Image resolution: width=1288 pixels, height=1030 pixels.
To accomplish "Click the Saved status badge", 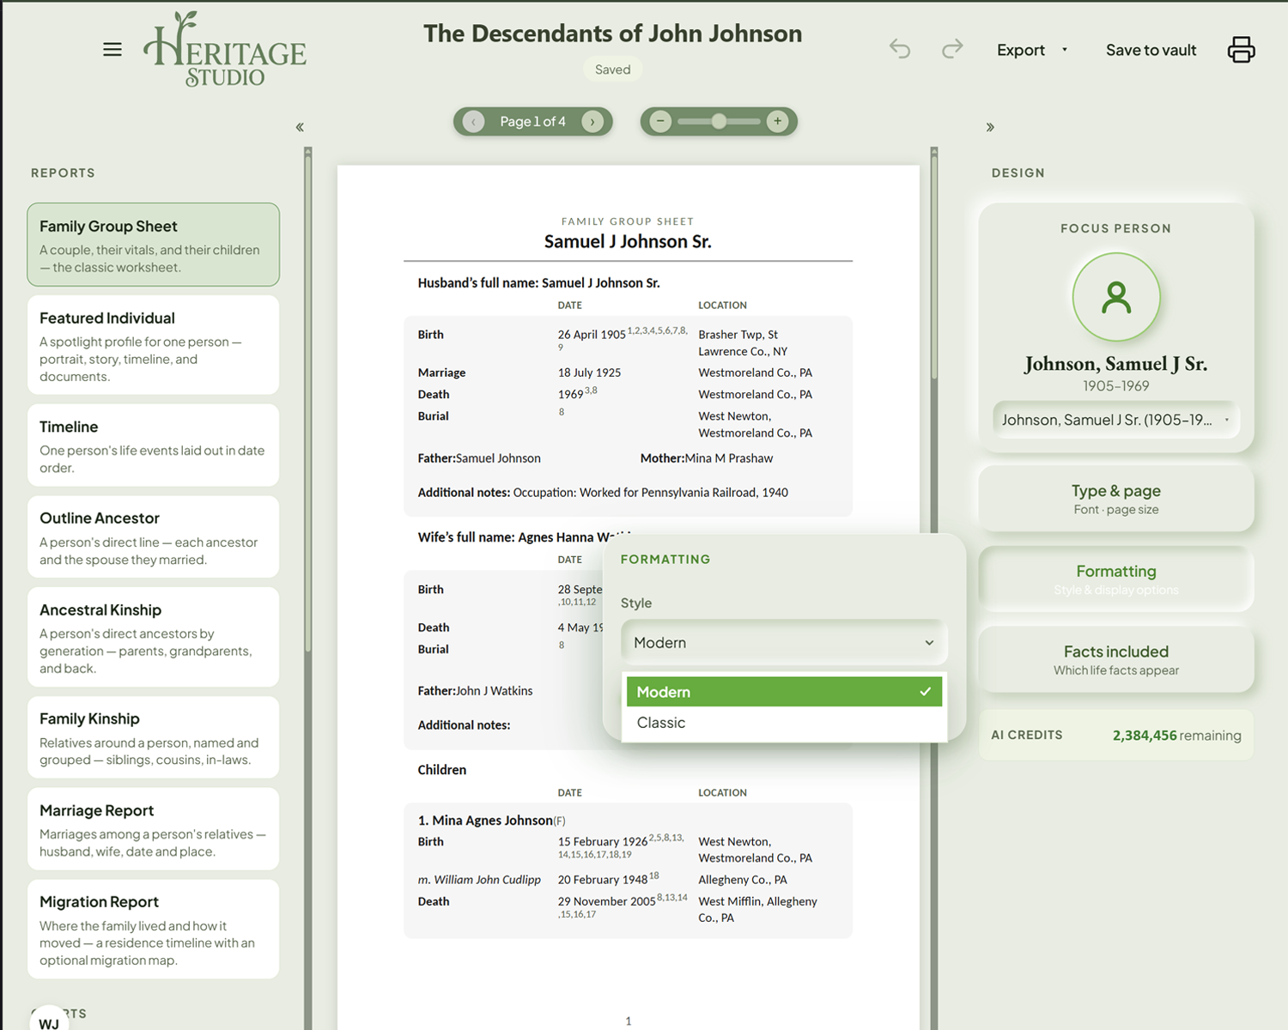I will point(612,70).
